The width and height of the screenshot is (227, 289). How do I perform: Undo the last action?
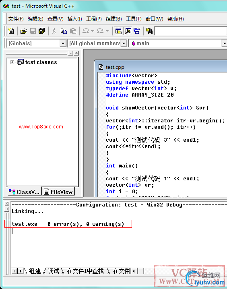85,31
